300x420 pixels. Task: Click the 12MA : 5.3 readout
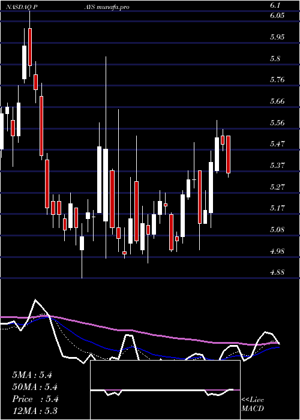click(x=35, y=411)
